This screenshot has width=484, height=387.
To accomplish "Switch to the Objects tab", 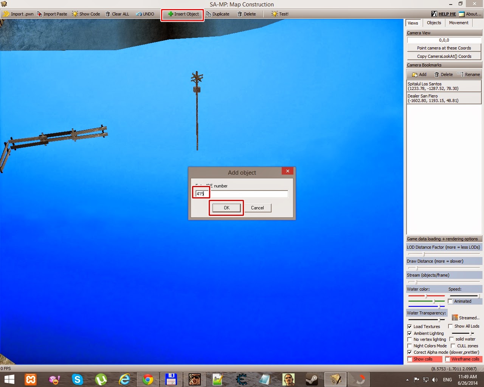I will (x=434, y=23).
